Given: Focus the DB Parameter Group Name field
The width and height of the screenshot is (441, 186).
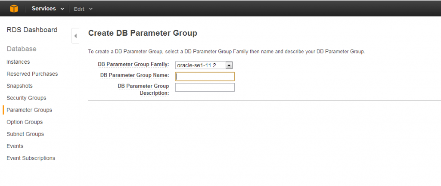Looking at the screenshot, I should point(205,76).
